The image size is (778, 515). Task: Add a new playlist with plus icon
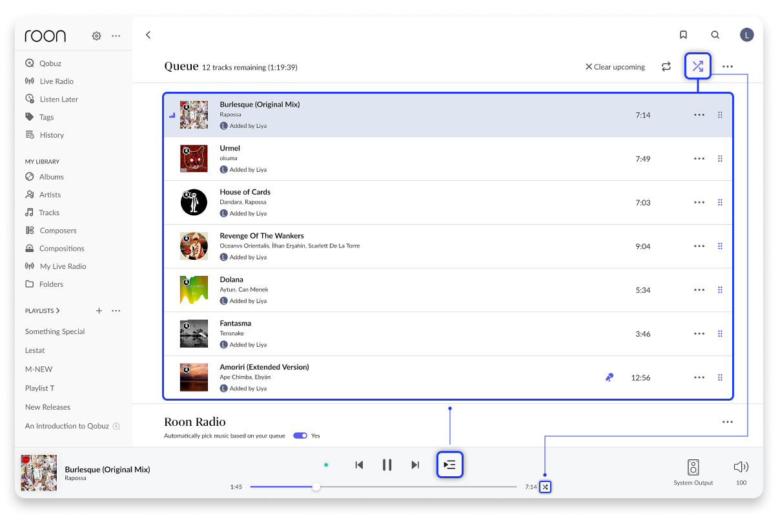coord(99,311)
